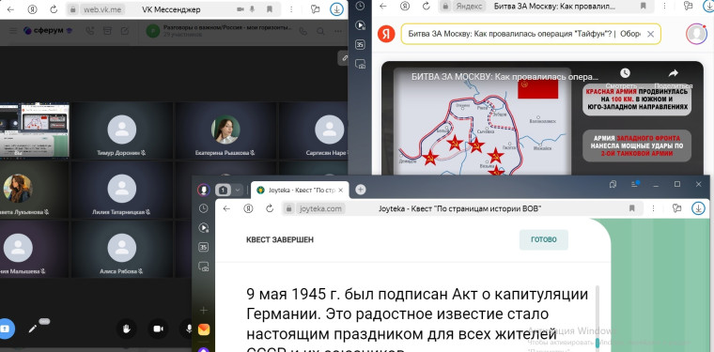
Task: Open downloads in the VK Messenger browser window
Action: (x=336, y=9)
